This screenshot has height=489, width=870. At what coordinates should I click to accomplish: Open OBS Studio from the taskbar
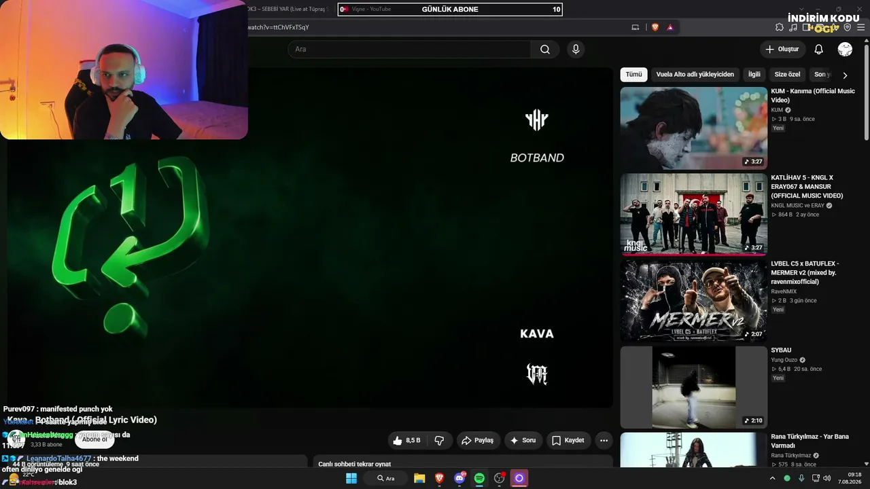(x=500, y=478)
